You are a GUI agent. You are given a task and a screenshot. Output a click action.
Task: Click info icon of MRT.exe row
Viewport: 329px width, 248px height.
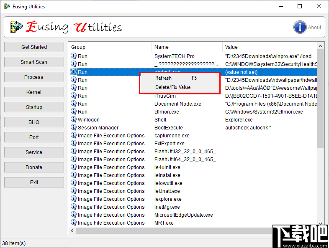[73, 223]
